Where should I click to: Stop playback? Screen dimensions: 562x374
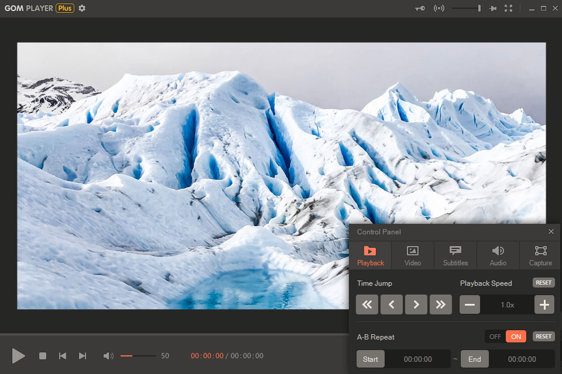click(43, 356)
